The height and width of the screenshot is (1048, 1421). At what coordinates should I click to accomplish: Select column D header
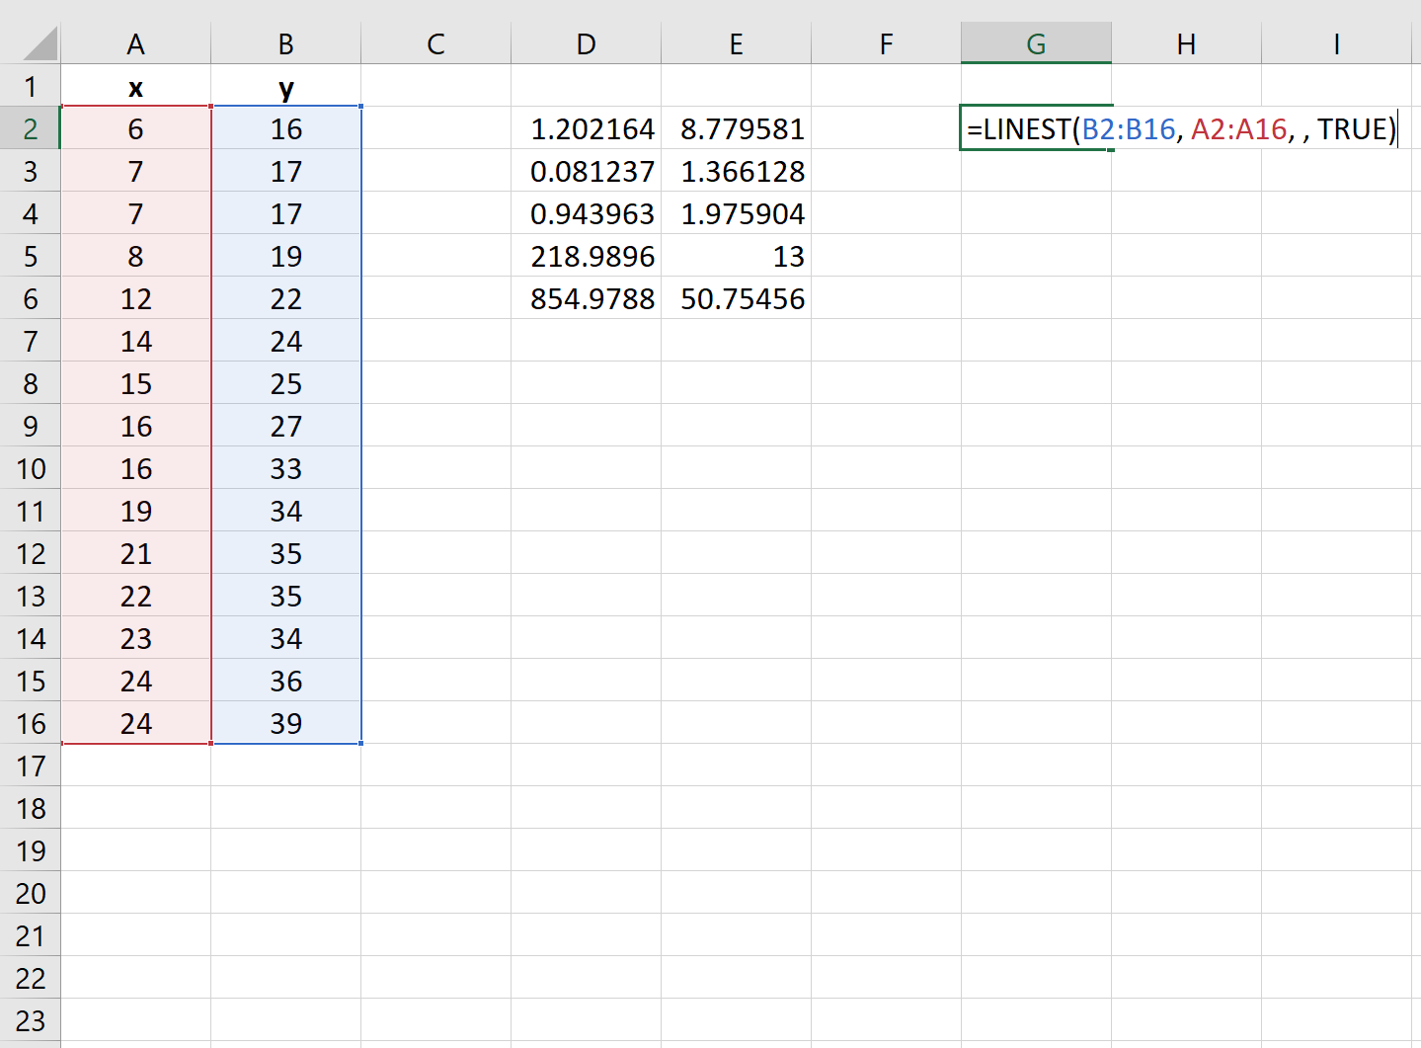[587, 43]
